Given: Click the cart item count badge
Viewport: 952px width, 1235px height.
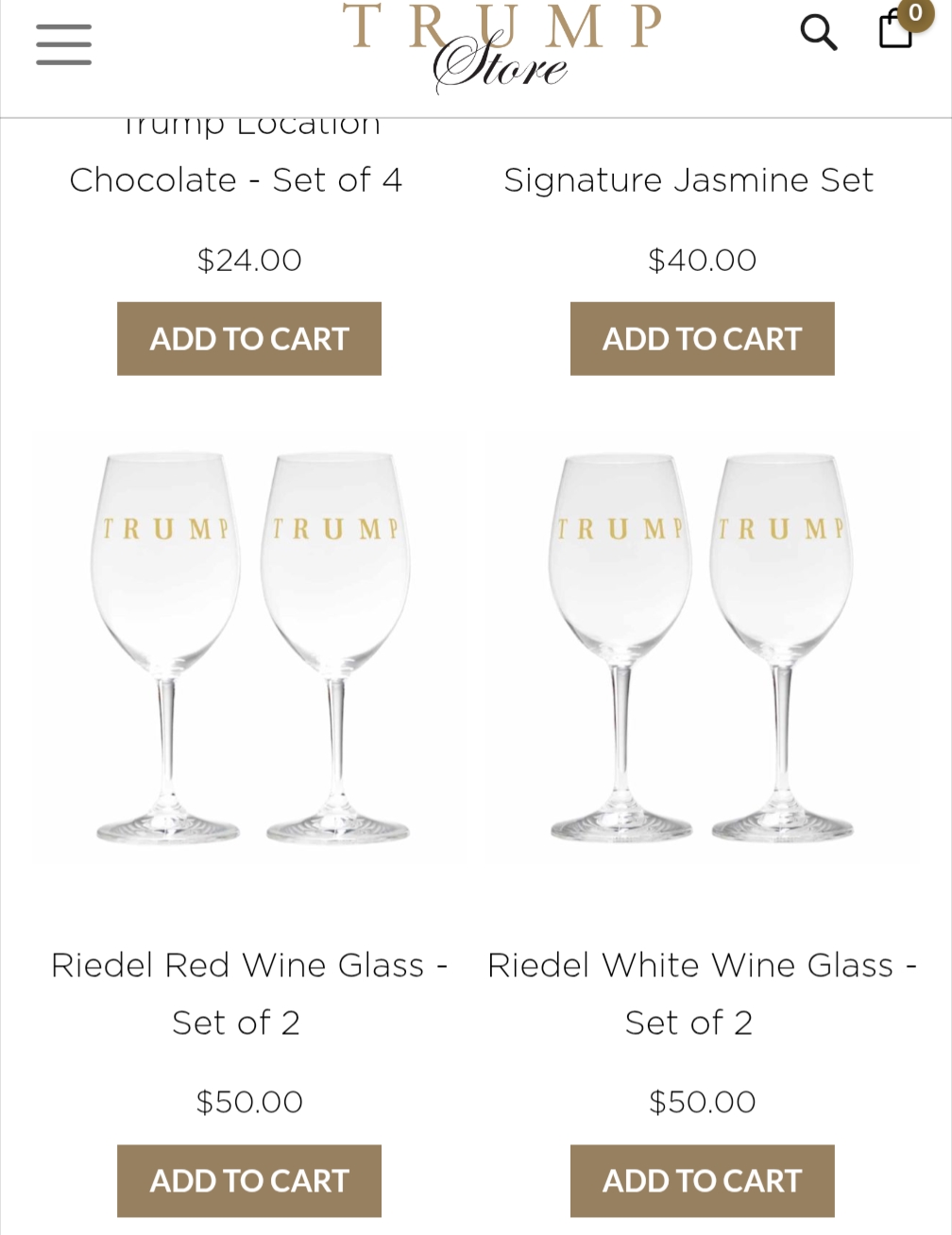Looking at the screenshot, I should point(914,13).
